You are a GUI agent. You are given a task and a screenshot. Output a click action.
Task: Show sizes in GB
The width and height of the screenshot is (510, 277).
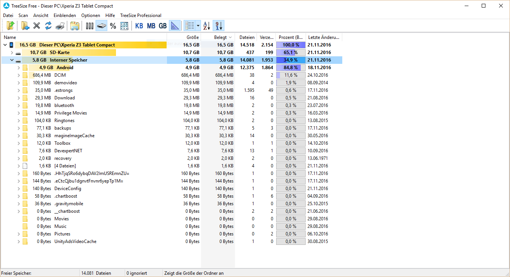(x=162, y=26)
